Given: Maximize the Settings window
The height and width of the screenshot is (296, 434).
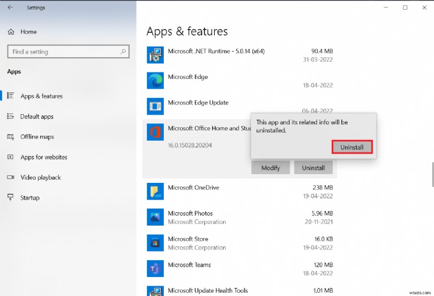Looking at the screenshot, I should coord(405,8).
